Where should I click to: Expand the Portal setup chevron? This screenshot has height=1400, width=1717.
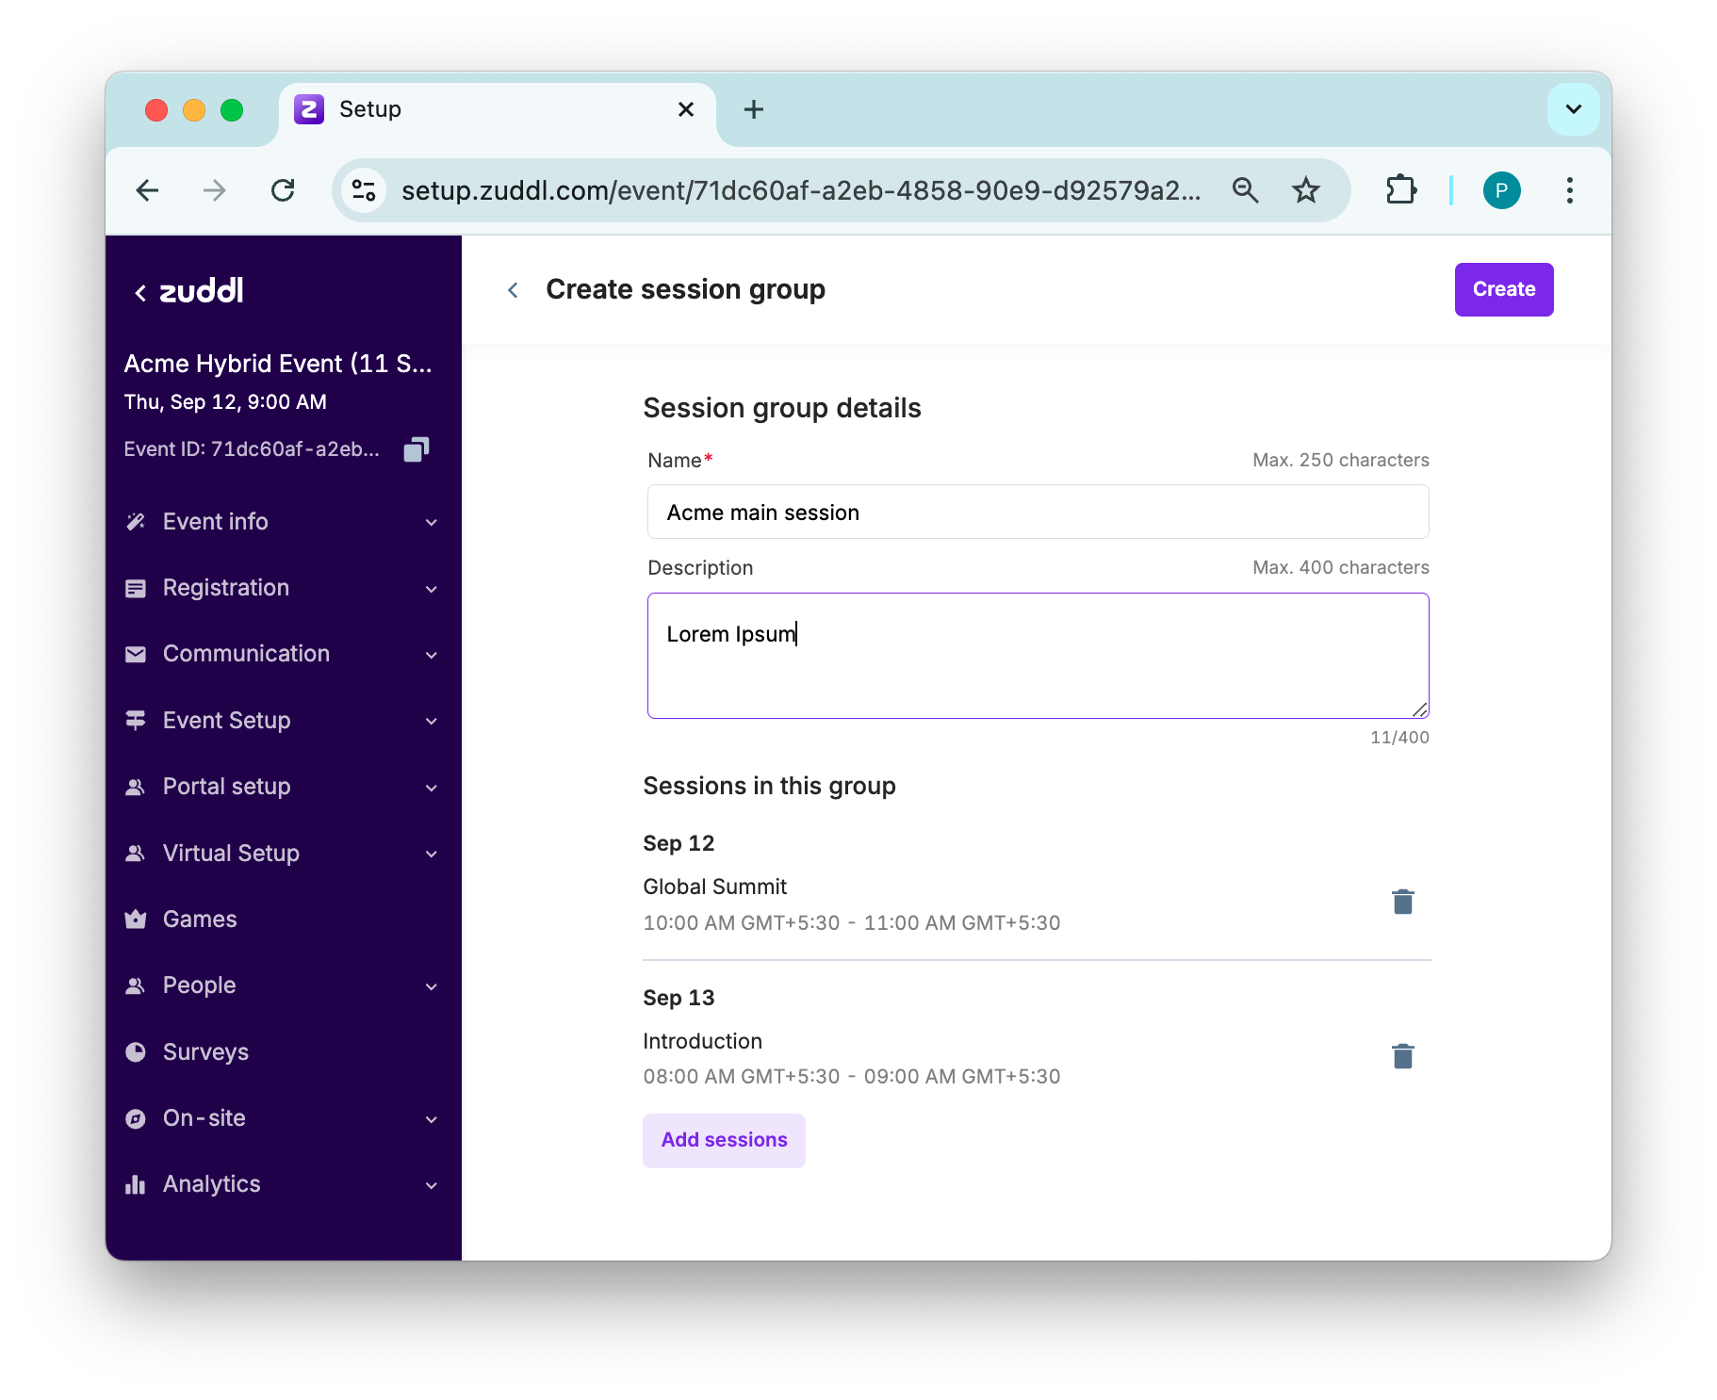(x=432, y=788)
